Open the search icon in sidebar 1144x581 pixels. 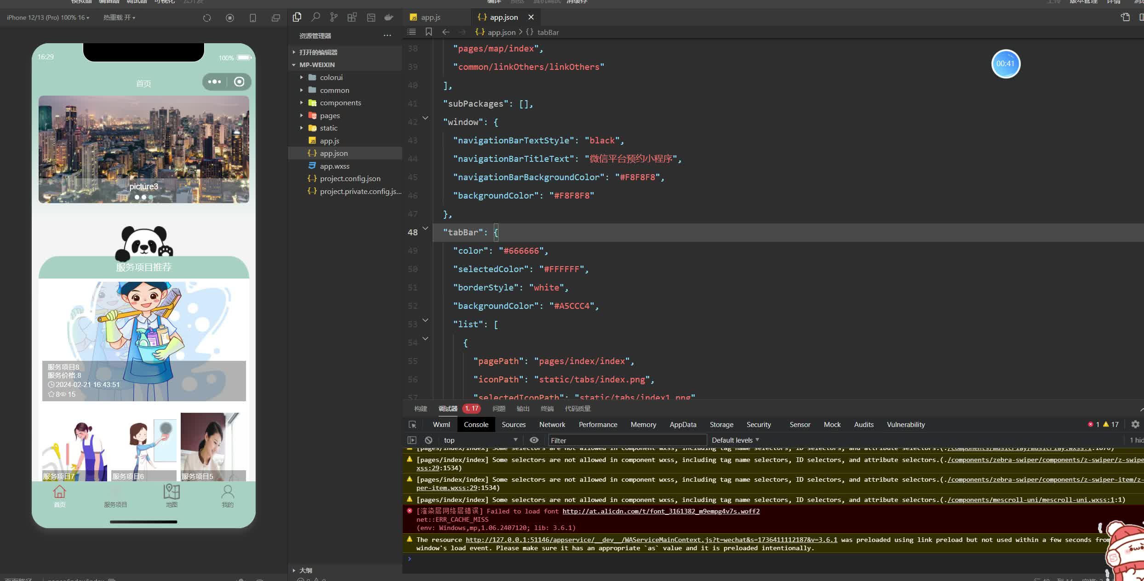point(315,17)
